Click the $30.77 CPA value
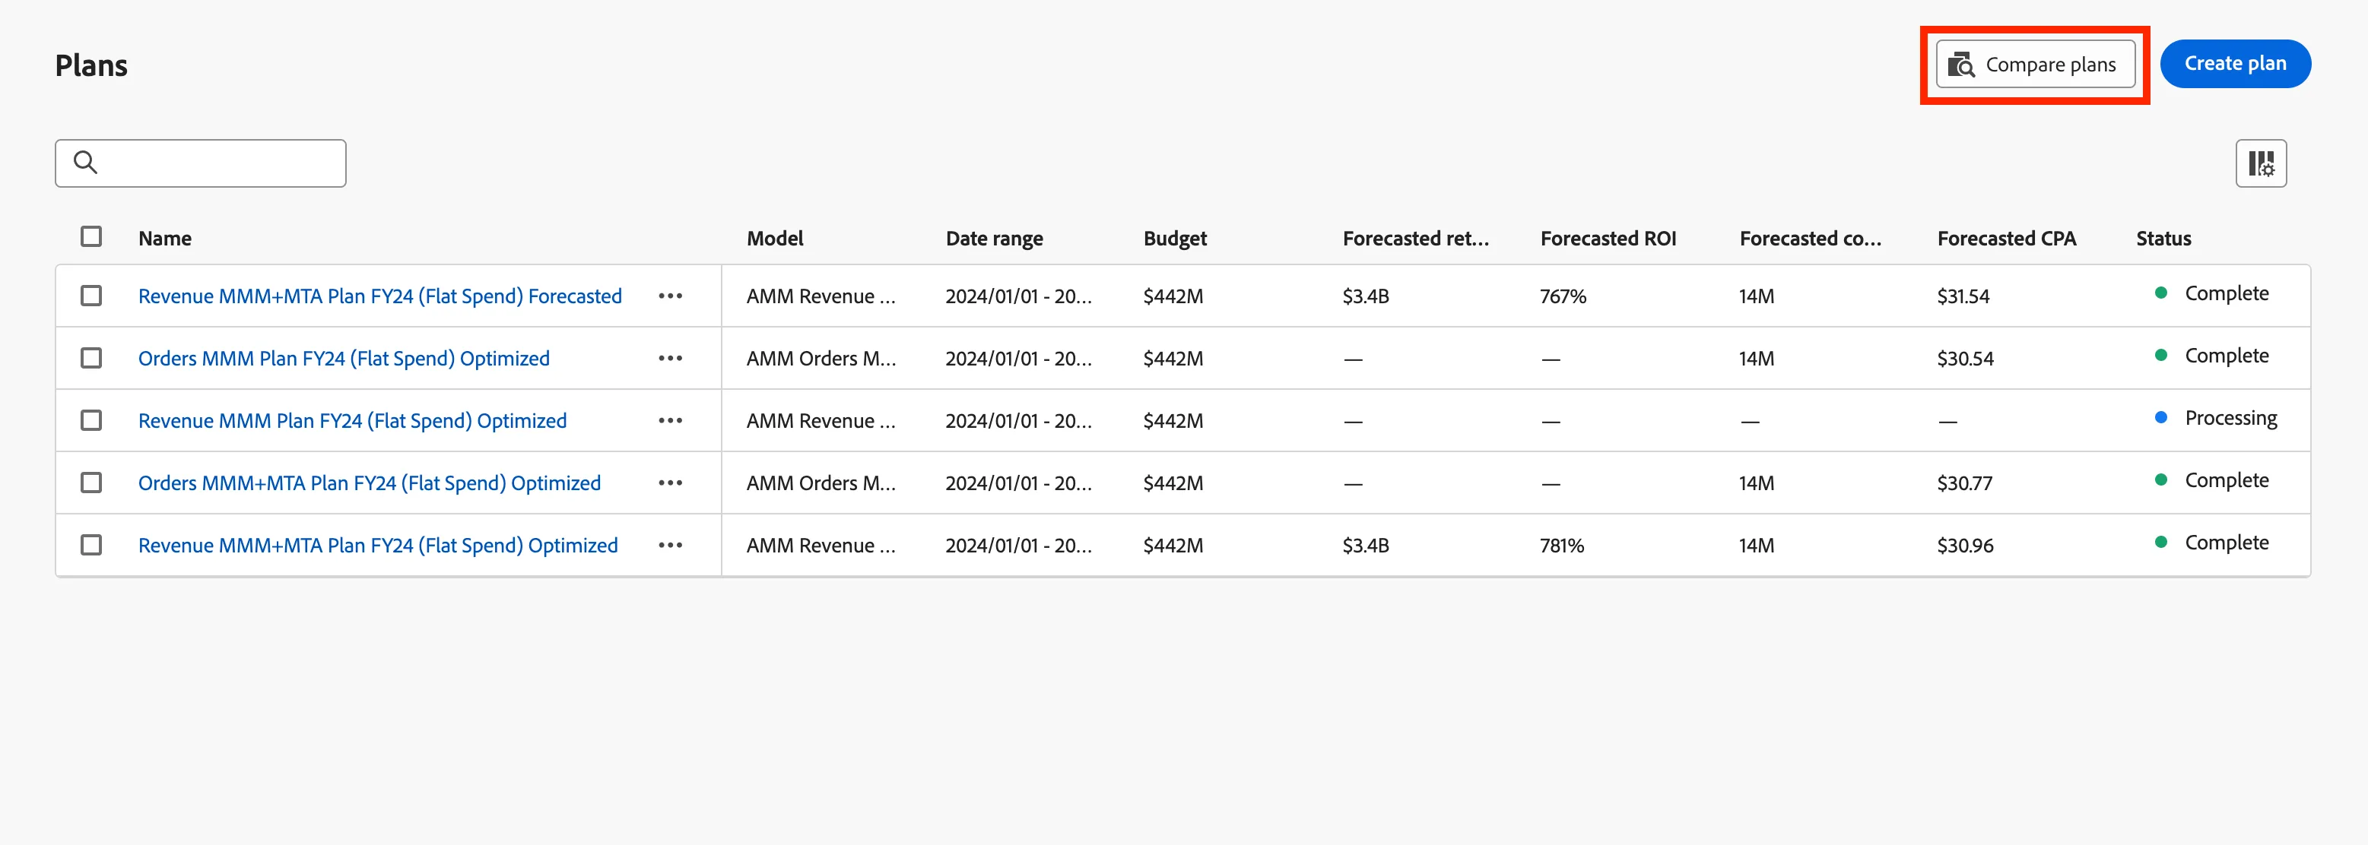The height and width of the screenshot is (845, 2368). (x=1964, y=483)
